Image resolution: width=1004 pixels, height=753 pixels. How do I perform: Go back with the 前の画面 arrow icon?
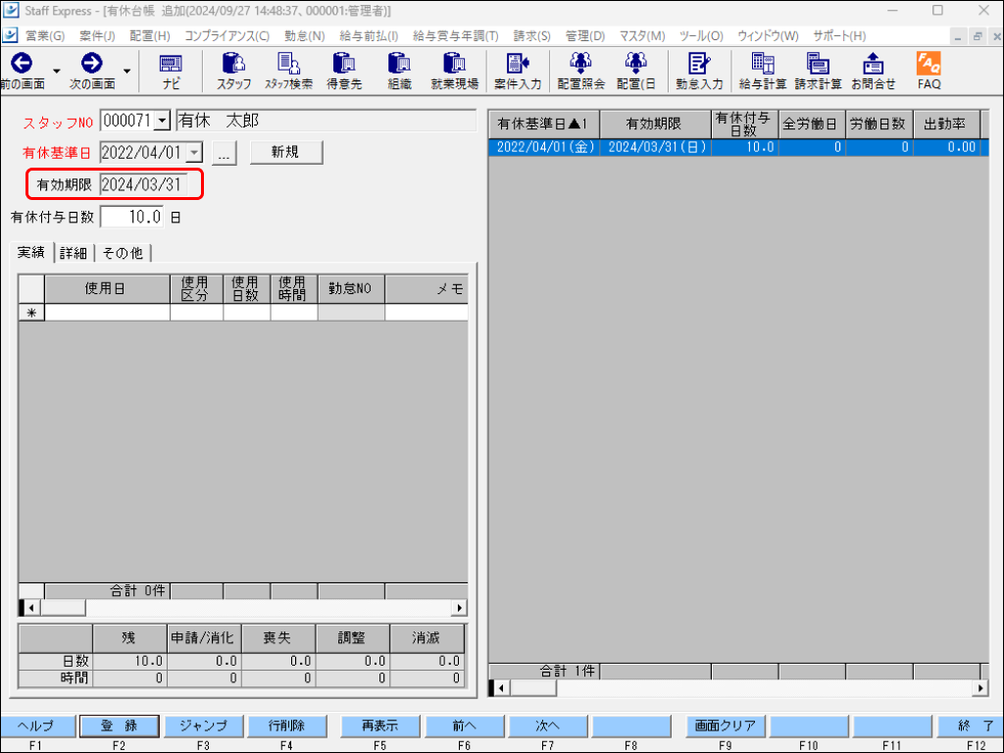pos(22,64)
